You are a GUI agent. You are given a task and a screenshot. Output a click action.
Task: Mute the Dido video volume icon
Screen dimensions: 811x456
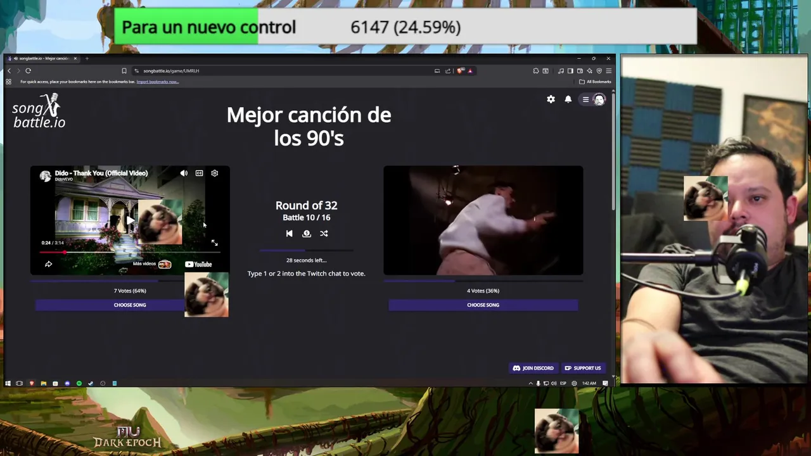tap(184, 173)
